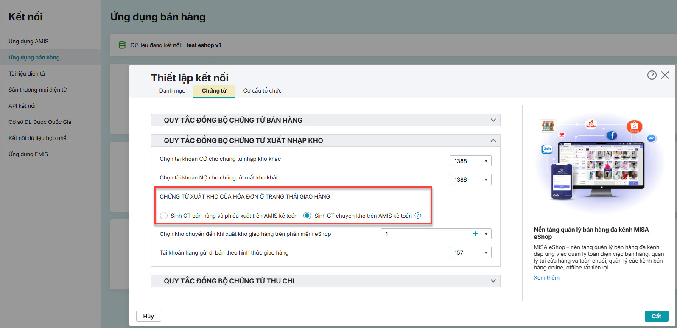Screen dimensions: 677x328
Task: Click the 'Chọn tài khoản CÓ cho chứng từ nhập kho khác' label
Action: [x=220, y=159]
